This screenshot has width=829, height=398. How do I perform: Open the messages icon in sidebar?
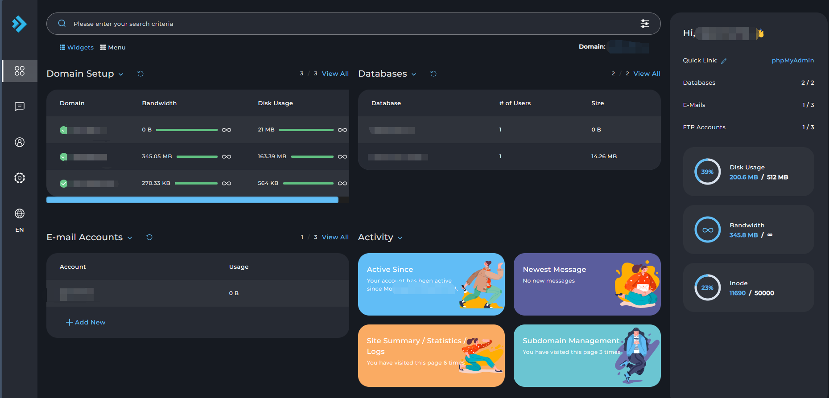20,107
